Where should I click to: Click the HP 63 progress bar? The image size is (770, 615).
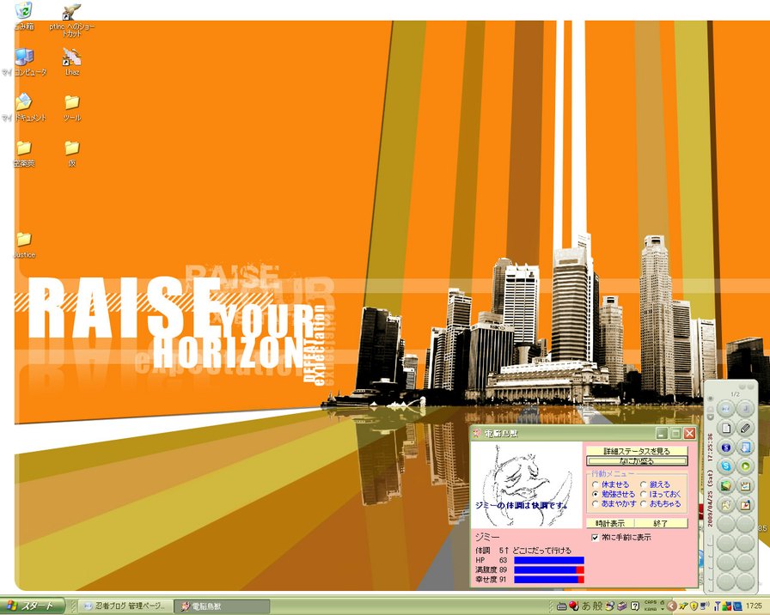(549, 561)
